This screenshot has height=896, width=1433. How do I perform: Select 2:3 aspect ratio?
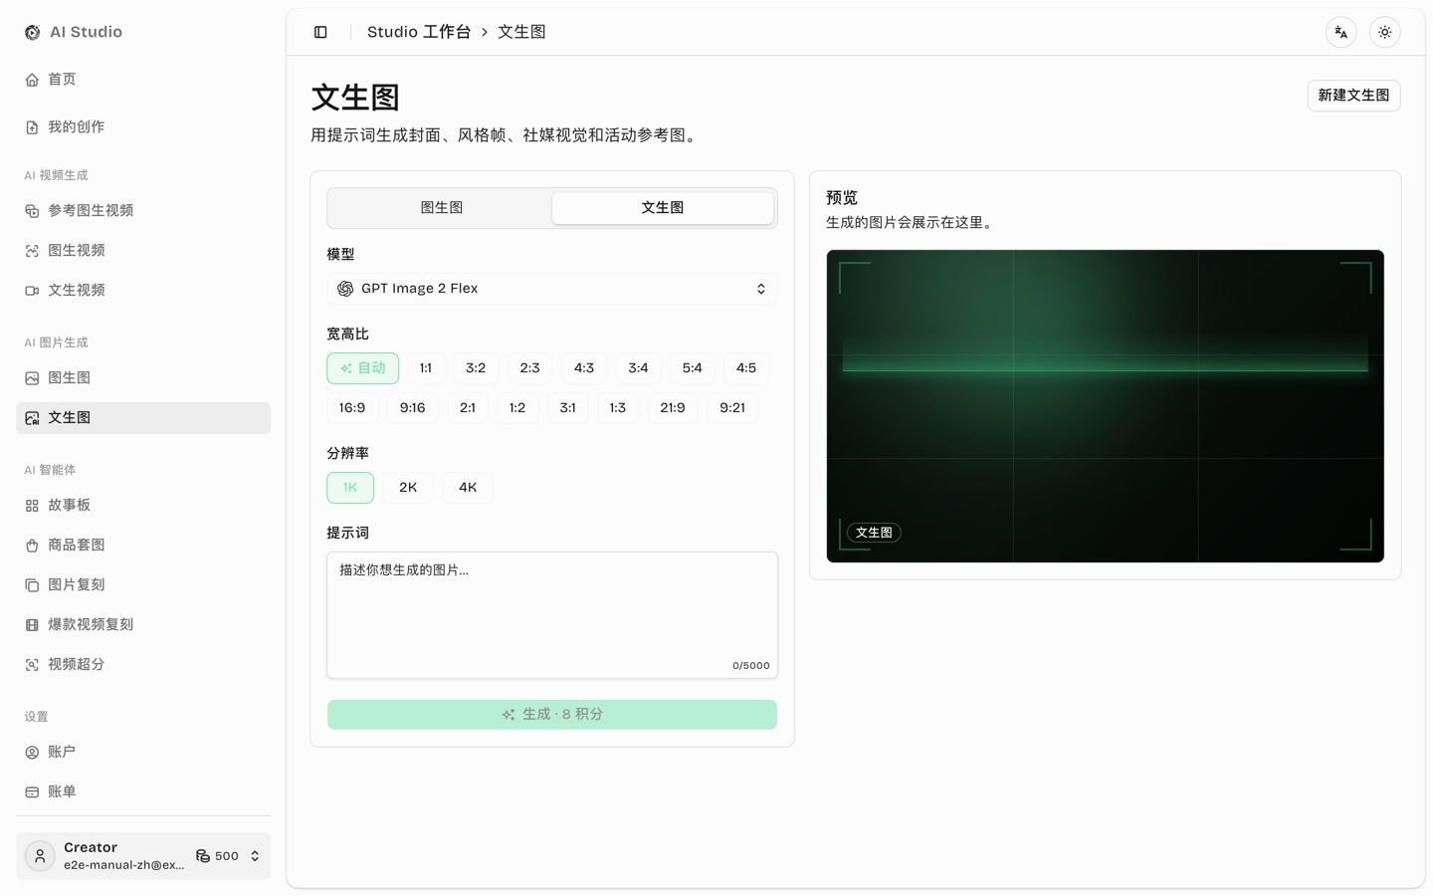(x=530, y=368)
